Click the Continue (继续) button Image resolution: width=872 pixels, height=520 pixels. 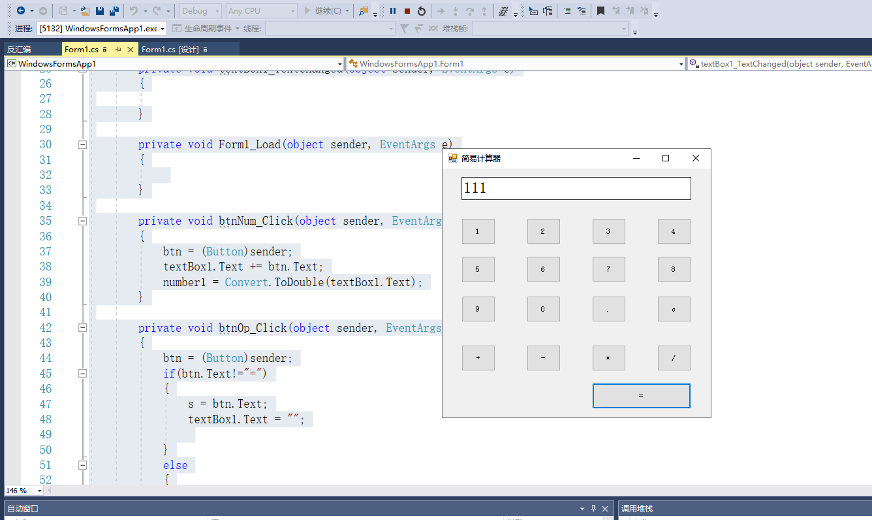click(x=323, y=10)
